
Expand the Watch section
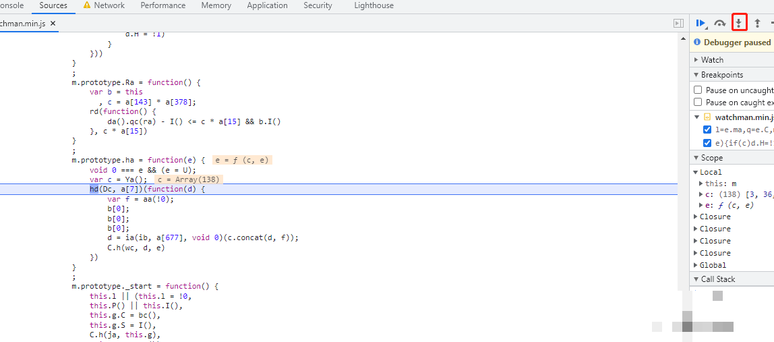[x=696, y=60]
